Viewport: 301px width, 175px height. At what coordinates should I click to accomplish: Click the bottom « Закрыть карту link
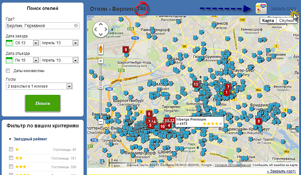point(282,171)
